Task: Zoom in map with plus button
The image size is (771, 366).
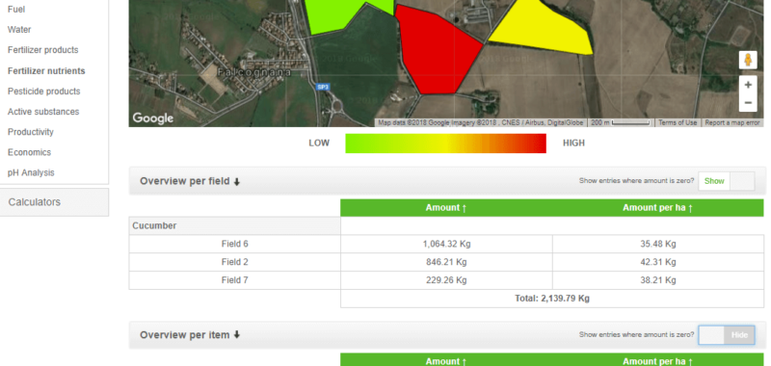Action: 748,85
